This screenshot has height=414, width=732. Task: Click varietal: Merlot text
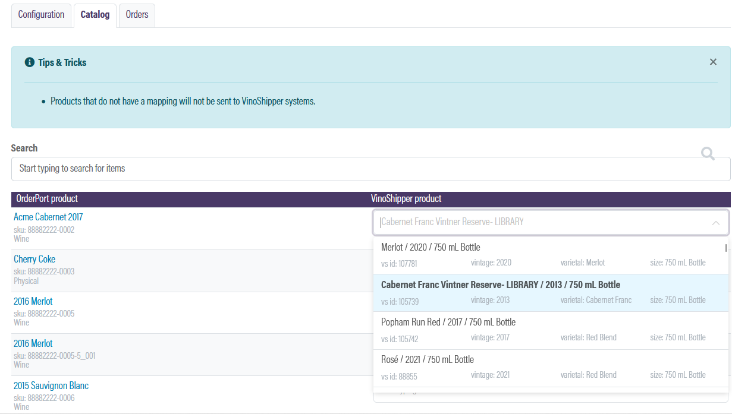pyautogui.click(x=582, y=263)
